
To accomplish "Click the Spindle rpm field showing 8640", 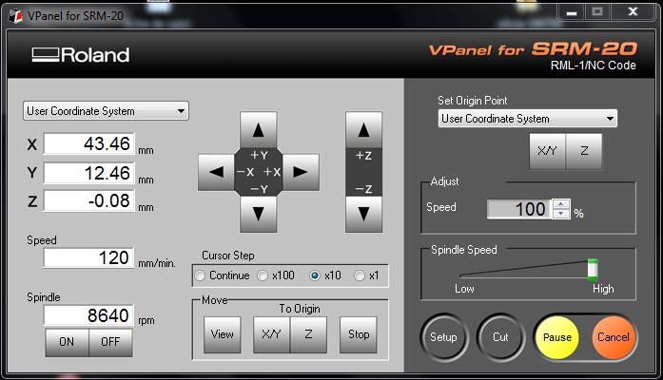I will [x=88, y=315].
